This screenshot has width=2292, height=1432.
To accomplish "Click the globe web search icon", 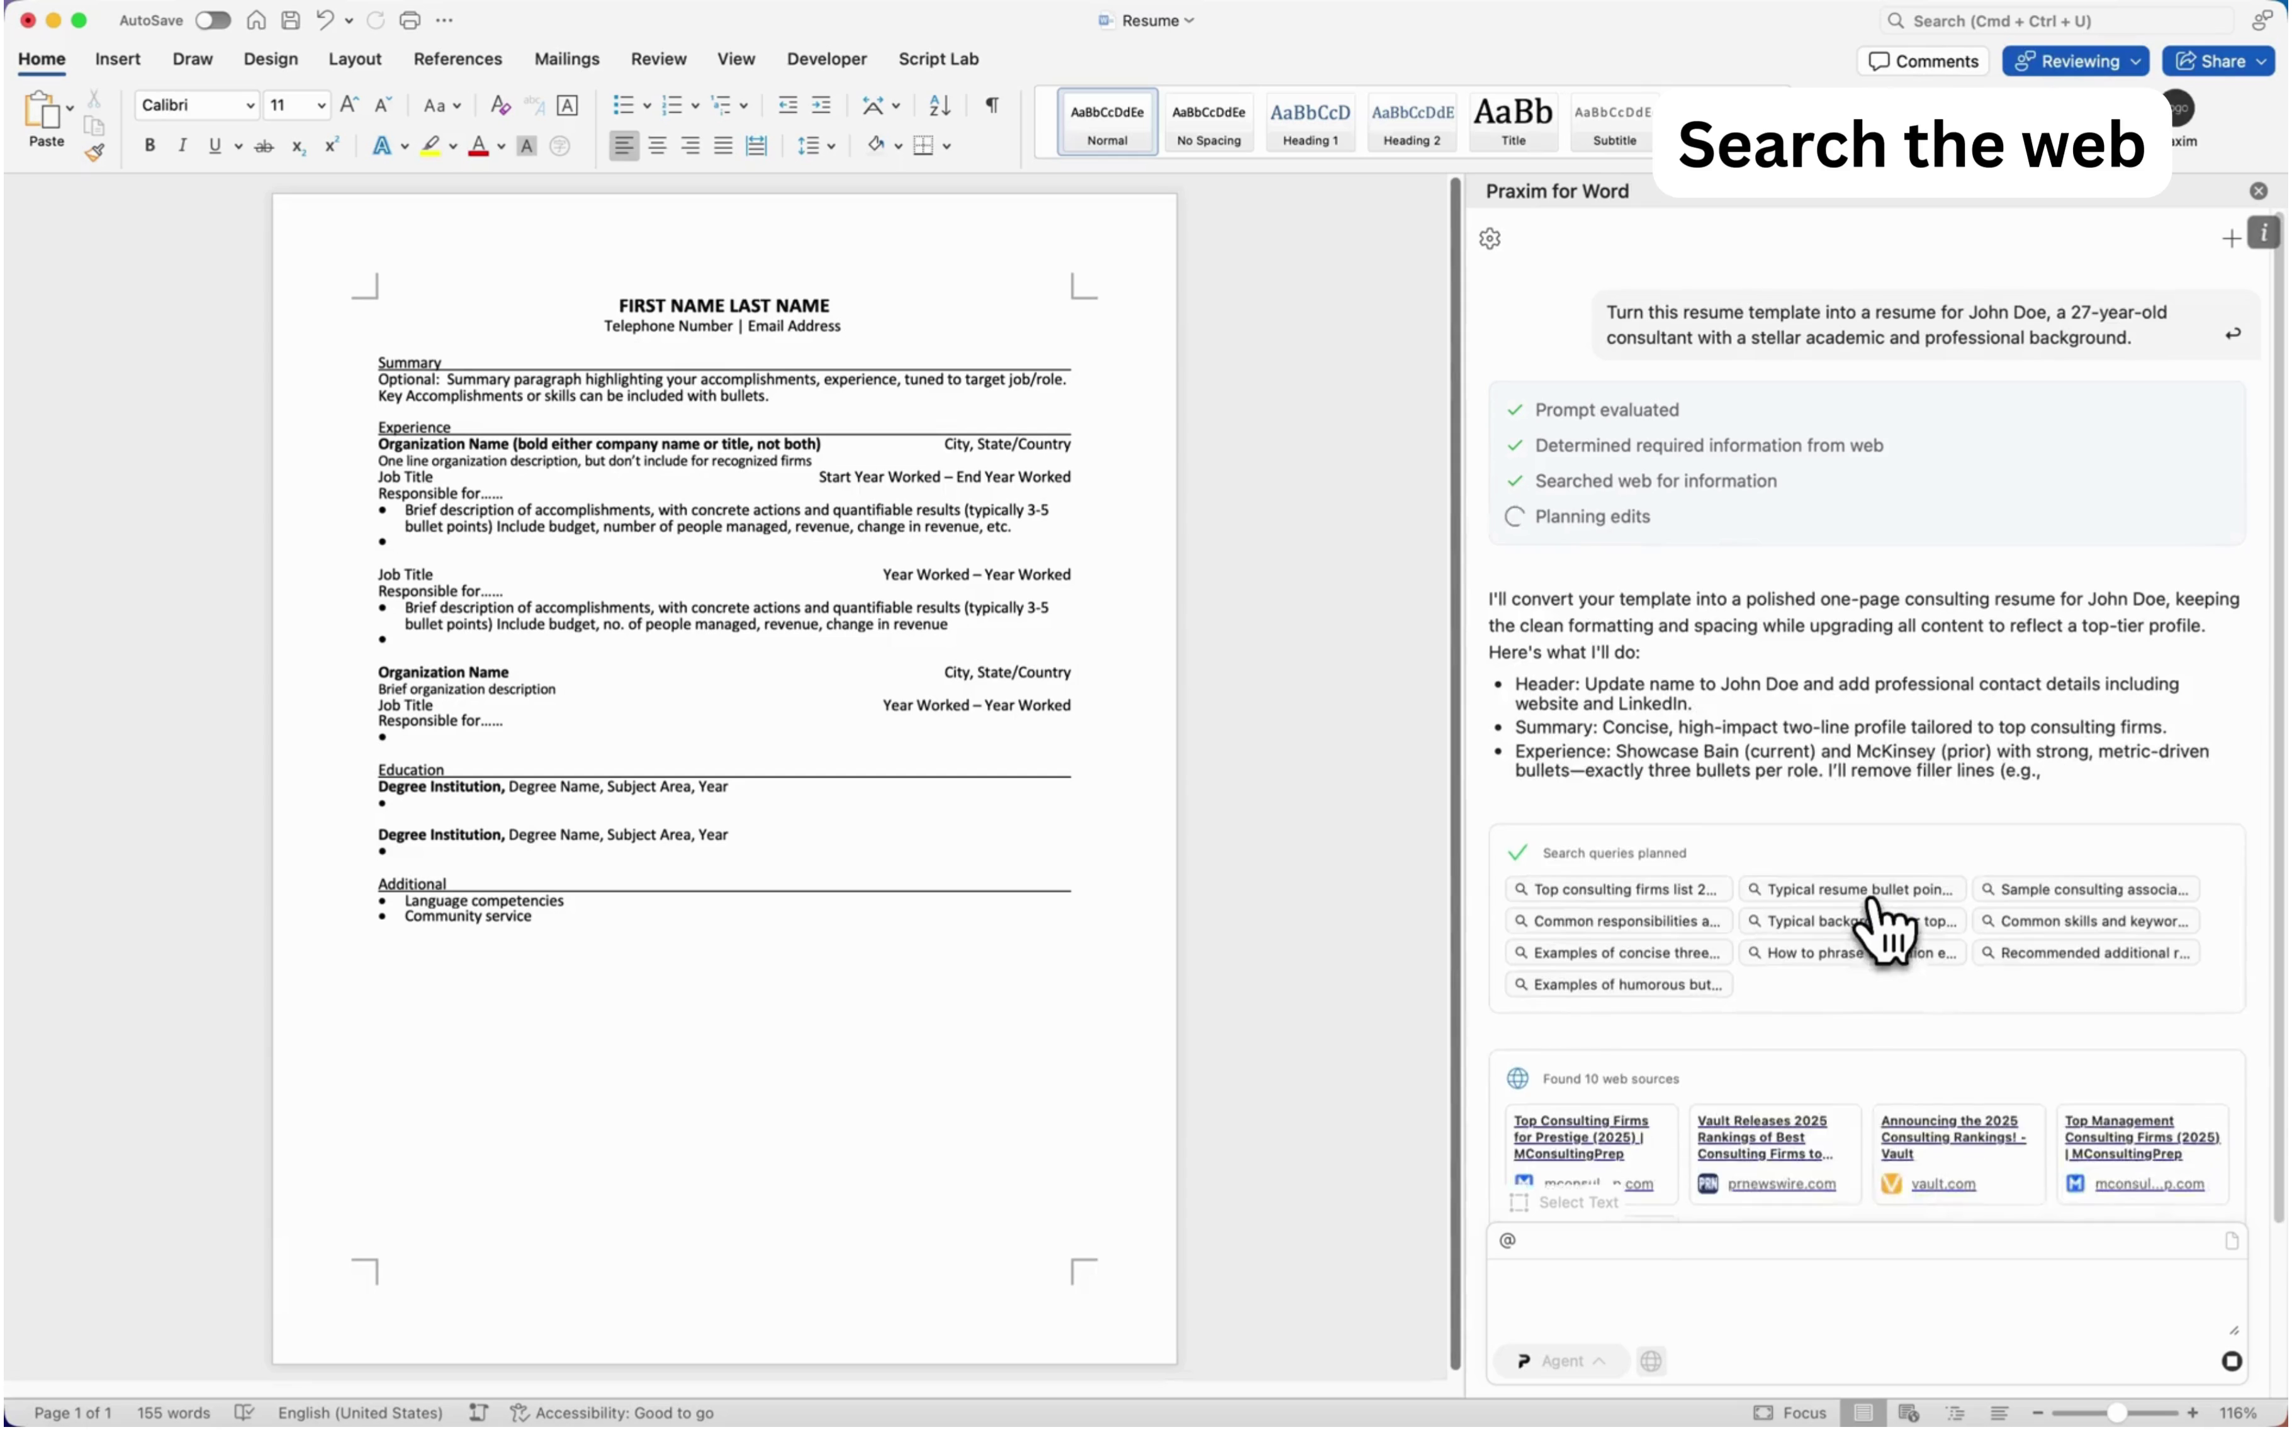I will [1651, 1361].
